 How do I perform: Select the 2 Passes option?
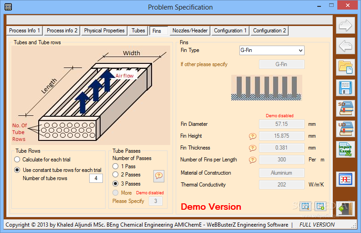click(x=115, y=175)
